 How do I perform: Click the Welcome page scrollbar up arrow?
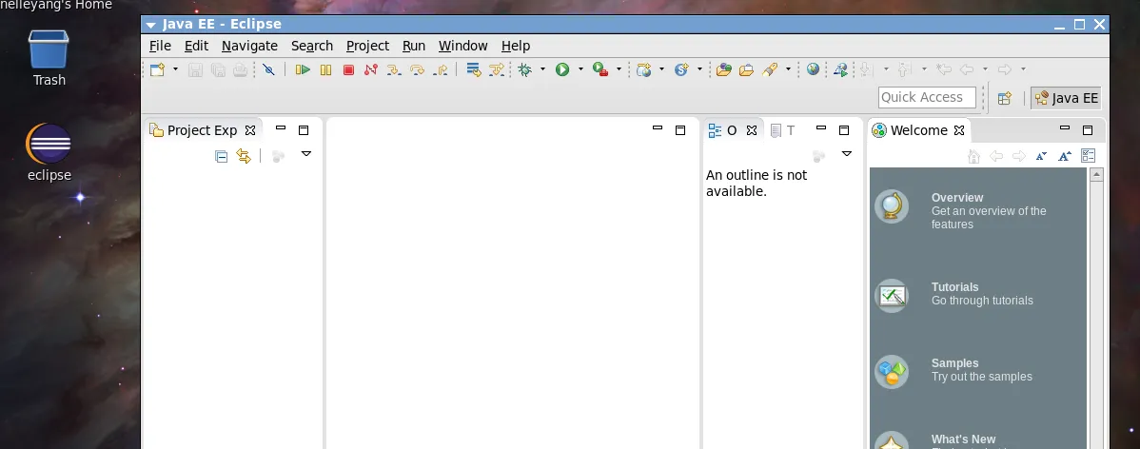tap(1096, 174)
